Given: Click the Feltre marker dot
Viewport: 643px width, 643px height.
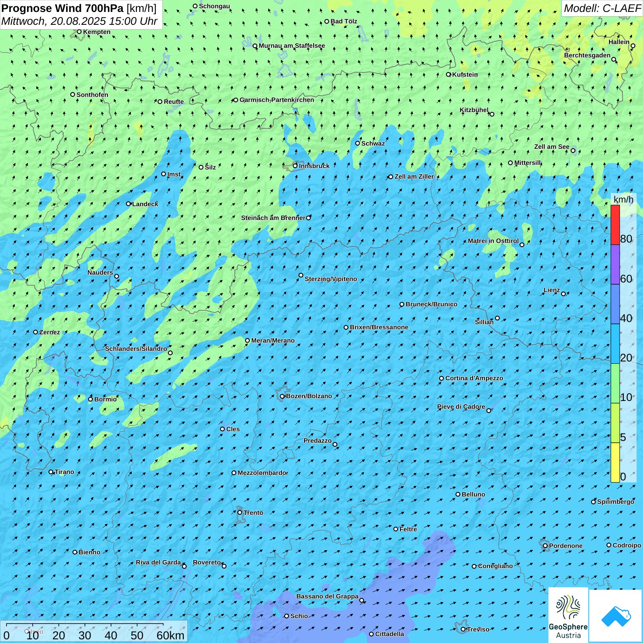Looking at the screenshot, I should pyautogui.click(x=396, y=529).
